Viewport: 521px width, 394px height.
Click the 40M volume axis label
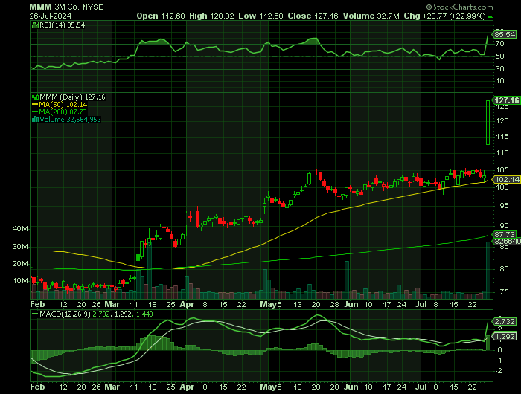pos(20,229)
